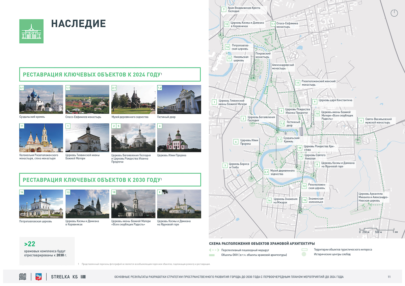Image resolution: width=405 pixels, height=286 pixels.
Task: Click the green circle for Исторические центры слобод
Action: (304, 254)
